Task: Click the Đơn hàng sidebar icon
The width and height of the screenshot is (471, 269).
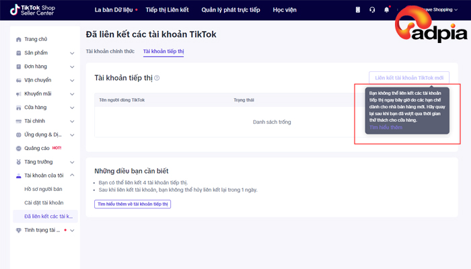Action: point(19,67)
